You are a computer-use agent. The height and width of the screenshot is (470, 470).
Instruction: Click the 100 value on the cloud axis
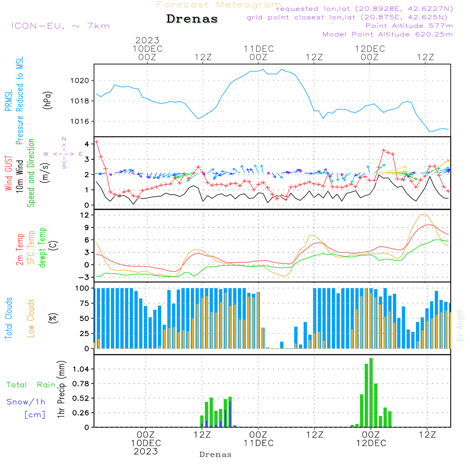tap(82, 288)
